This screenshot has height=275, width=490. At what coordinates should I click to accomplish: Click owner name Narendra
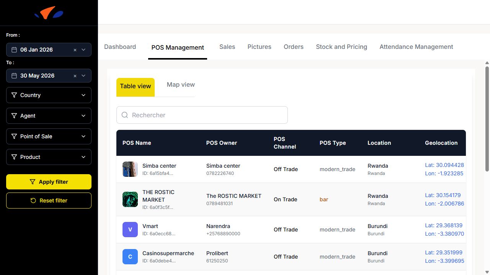[x=218, y=226]
